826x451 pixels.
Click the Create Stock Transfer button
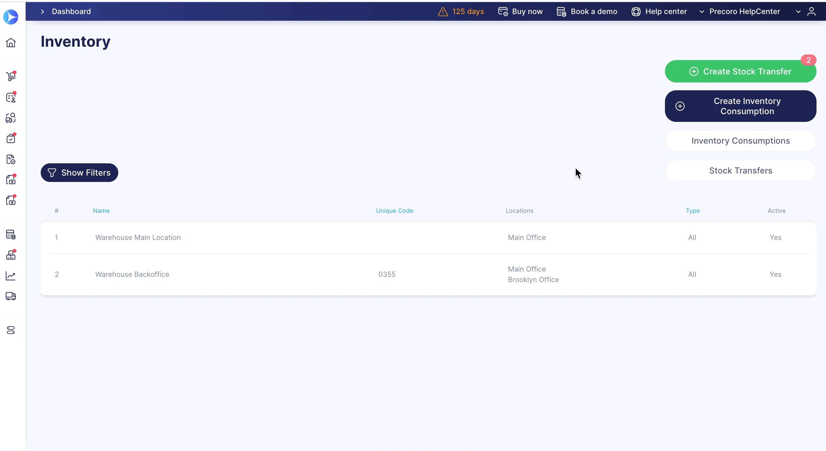pyautogui.click(x=740, y=71)
